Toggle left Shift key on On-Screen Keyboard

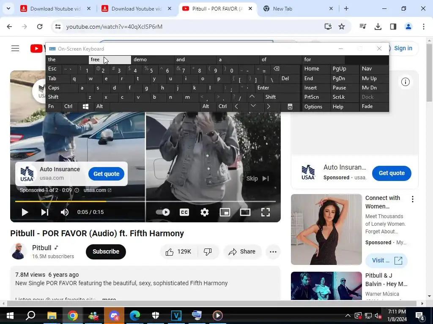coord(66,97)
